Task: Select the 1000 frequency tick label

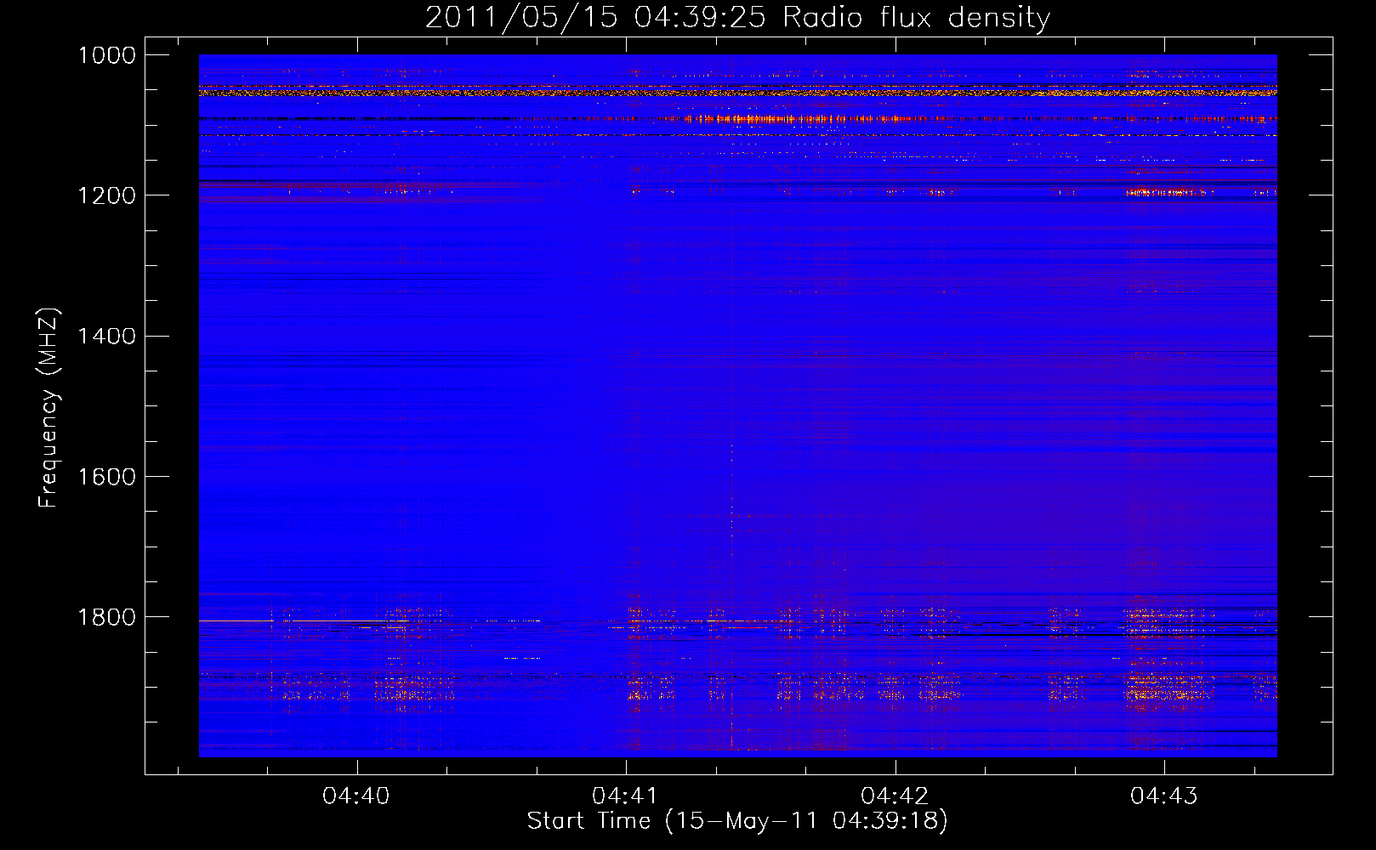Action: tap(107, 55)
